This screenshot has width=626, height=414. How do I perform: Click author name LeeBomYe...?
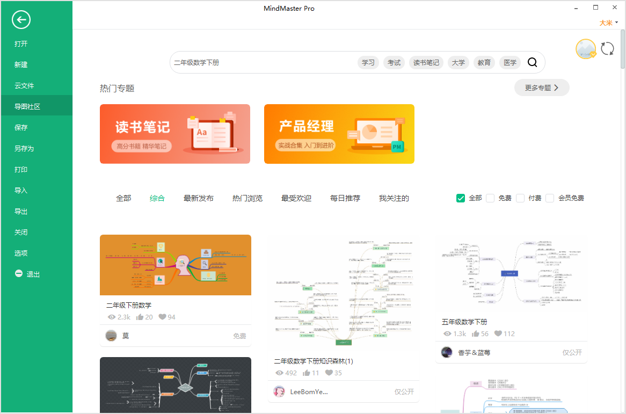[309, 392]
